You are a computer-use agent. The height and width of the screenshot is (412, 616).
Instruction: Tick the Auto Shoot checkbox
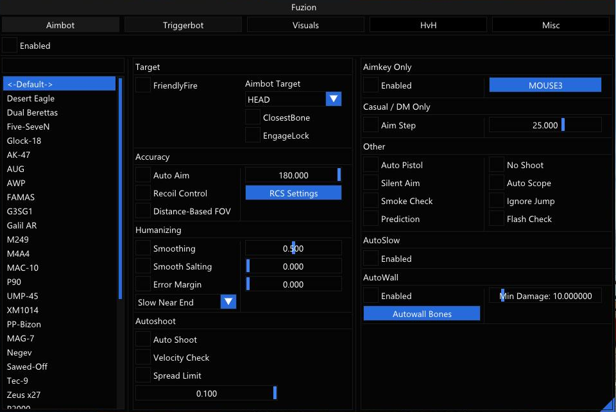pos(143,339)
